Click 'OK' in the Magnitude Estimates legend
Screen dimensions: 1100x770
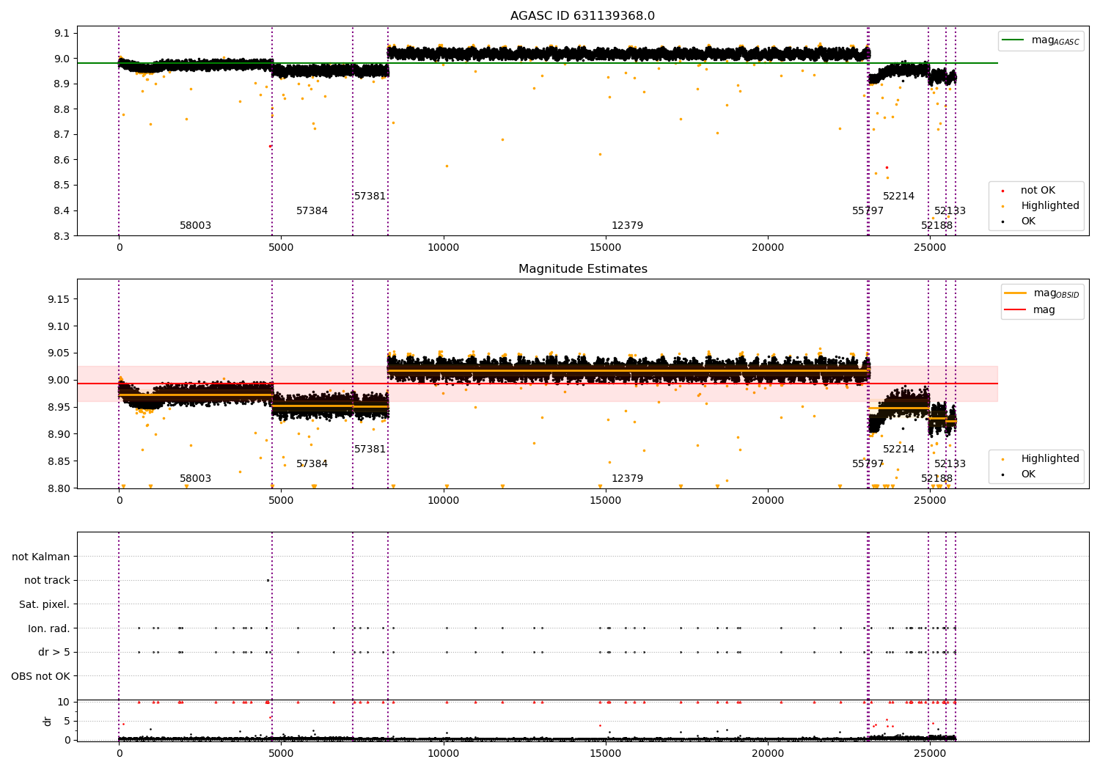(1028, 474)
